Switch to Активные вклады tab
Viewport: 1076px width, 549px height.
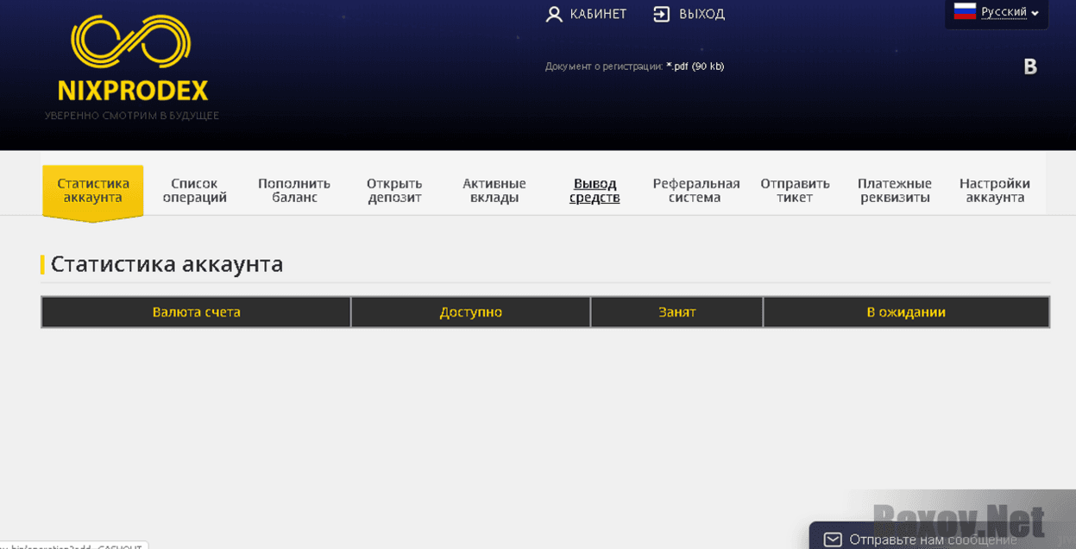494,191
